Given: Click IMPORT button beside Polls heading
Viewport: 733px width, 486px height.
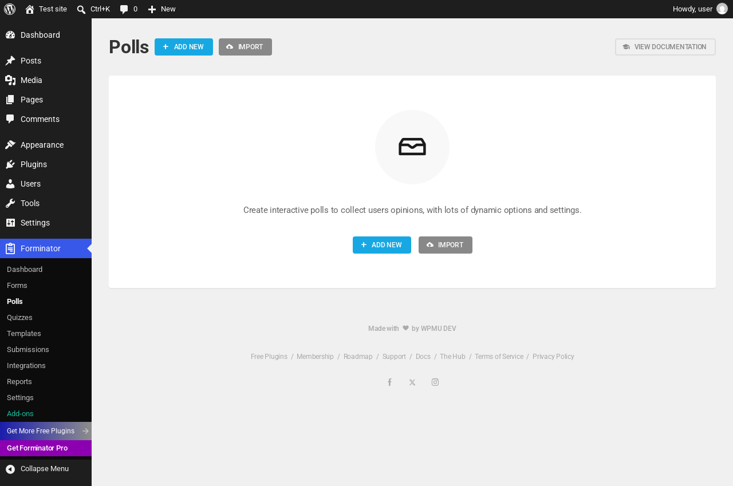Looking at the screenshot, I should tap(245, 47).
